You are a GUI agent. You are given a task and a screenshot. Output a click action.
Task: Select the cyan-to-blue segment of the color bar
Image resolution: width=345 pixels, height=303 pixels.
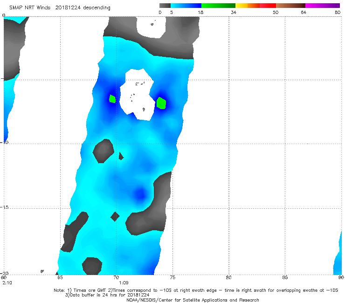coord(186,6)
